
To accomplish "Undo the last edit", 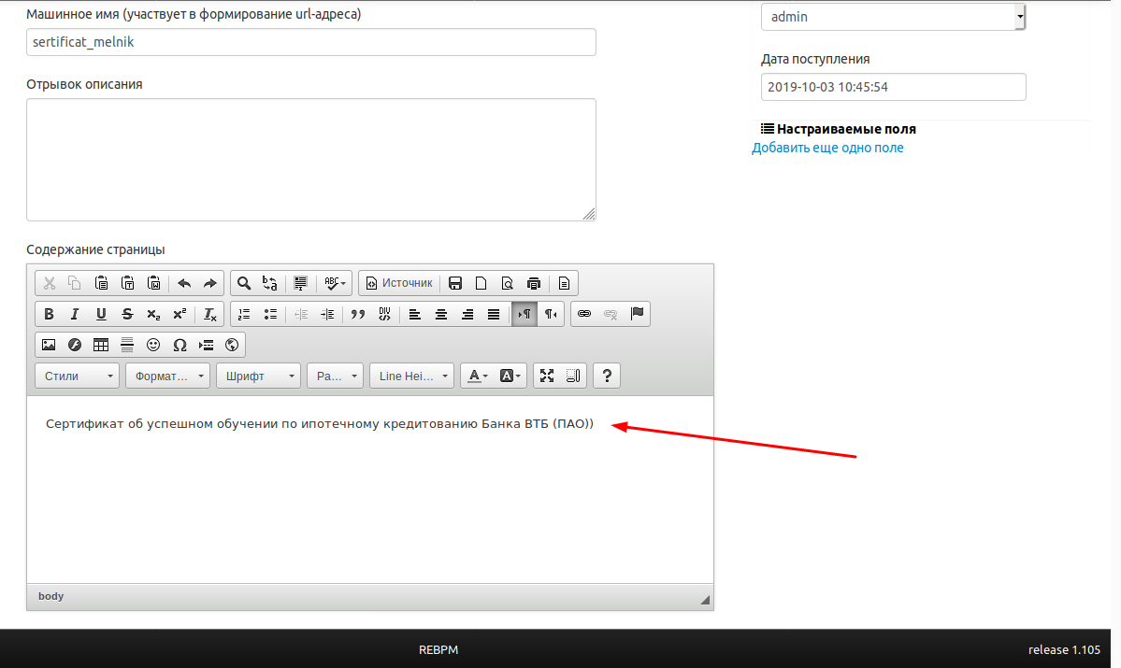I will click(x=184, y=283).
